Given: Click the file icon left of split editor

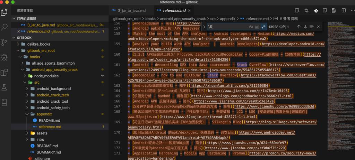Looking at the screenshot, I should [x=334, y=10].
